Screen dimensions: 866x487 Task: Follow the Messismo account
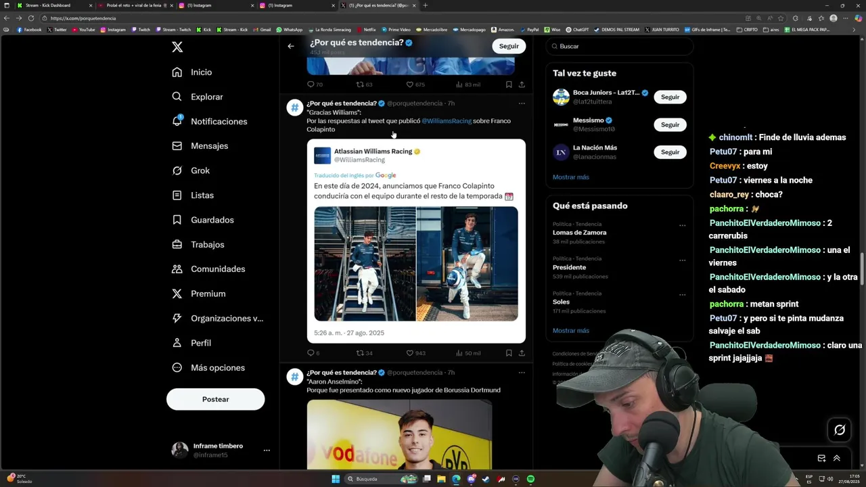coord(670,124)
